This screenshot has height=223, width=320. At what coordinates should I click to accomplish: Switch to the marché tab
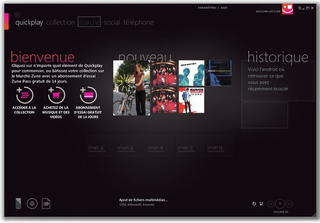tap(89, 22)
